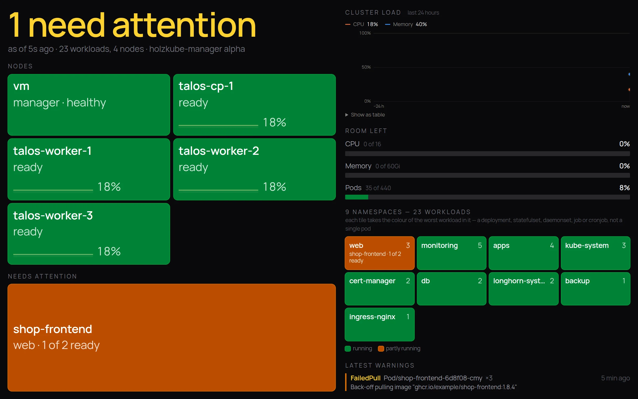Click the '5 min ago' warning timestamp
638x399 pixels.
pos(615,378)
